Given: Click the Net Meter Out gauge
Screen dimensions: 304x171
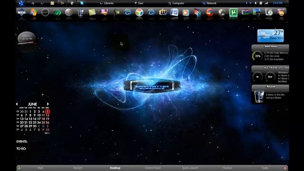Looking at the screenshot, I should coord(270,77).
